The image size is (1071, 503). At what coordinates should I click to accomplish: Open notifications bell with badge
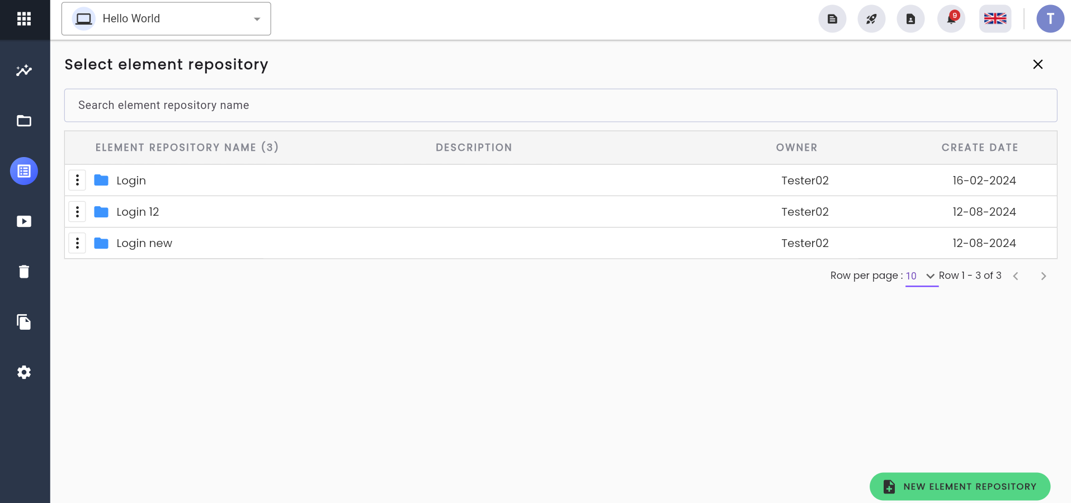click(x=951, y=19)
